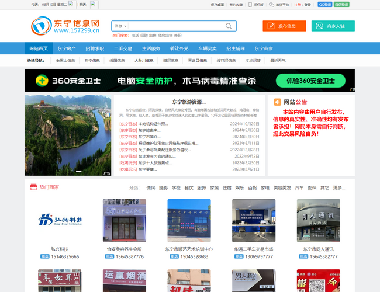Screen dimensions: 380x292
Task: Open the 车辆买卖 nav tab
Action: tap(207, 48)
